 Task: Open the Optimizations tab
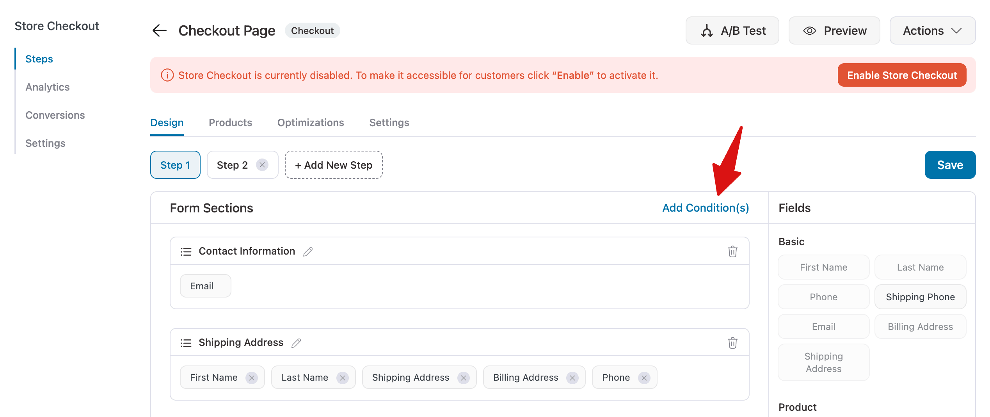310,123
